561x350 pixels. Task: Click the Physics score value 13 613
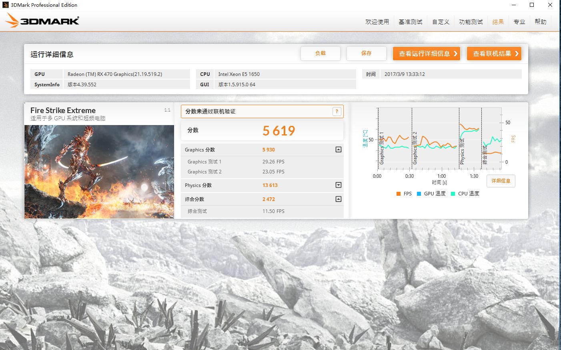coord(270,185)
